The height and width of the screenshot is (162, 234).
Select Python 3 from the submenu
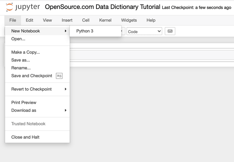[x=85, y=31]
